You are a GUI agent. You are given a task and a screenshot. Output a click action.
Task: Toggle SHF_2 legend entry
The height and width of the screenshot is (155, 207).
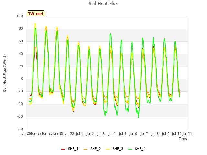92,149
